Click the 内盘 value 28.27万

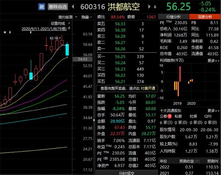(148, 134)
